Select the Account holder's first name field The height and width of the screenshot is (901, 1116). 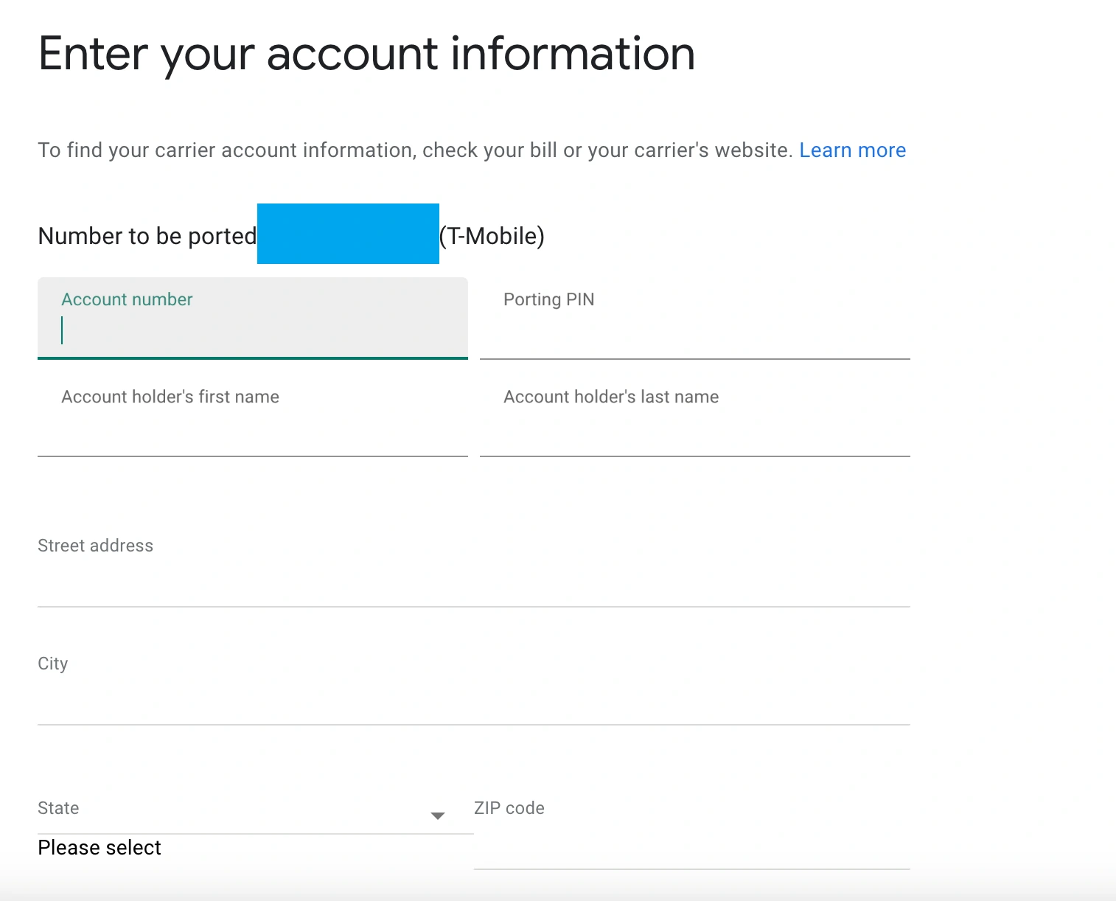252,428
